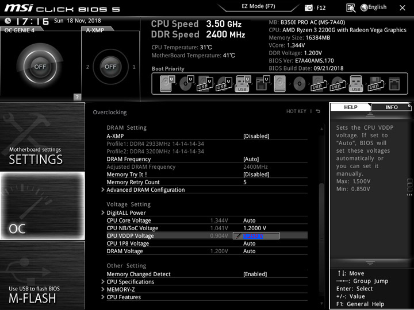
Task: Click the date Sun 18 Nov, 2018
Action: pyautogui.click(x=78, y=21)
